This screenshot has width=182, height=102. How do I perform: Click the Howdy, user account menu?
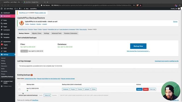coord(175,8)
